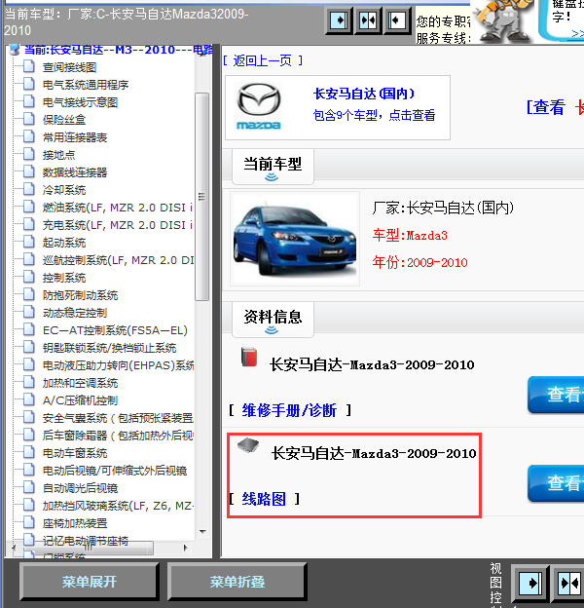Click the 菜单展开 button
Screen dimensions: 584x608
(90, 582)
